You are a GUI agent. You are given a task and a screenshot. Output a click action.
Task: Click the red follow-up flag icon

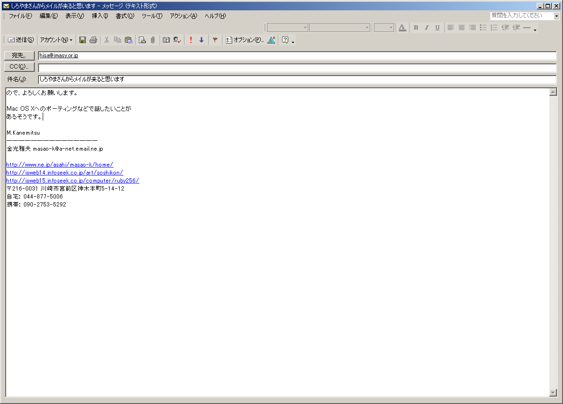click(x=215, y=40)
